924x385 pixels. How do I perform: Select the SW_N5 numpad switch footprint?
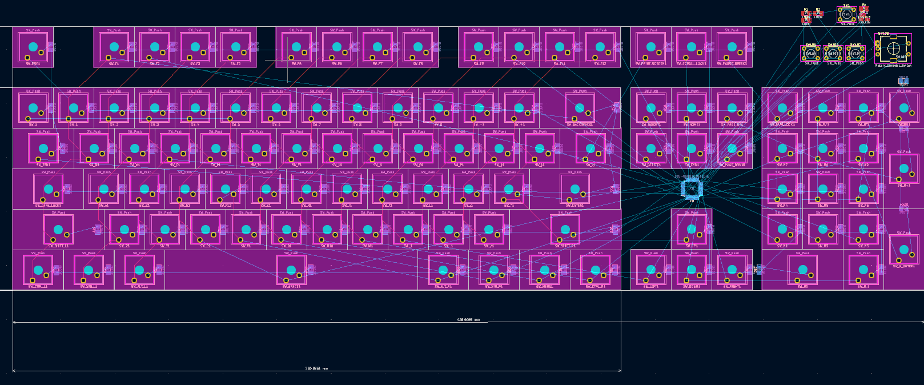823,189
